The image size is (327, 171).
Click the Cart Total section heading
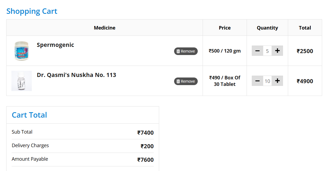(x=29, y=115)
